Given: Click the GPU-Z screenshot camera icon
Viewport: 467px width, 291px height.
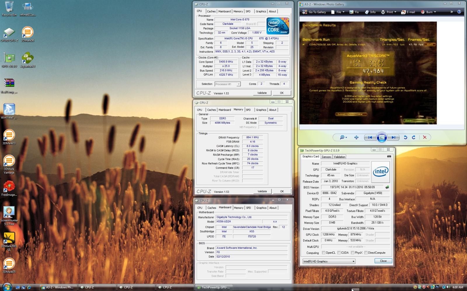Looking at the screenshot, I should click(x=389, y=156).
